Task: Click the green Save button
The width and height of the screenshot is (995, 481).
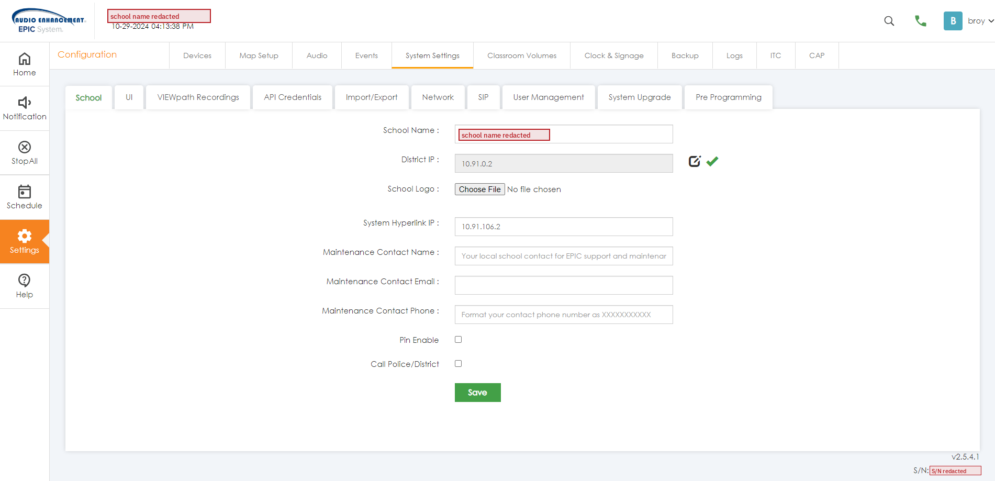Action: pyautogui.click(x=478, y=393)
